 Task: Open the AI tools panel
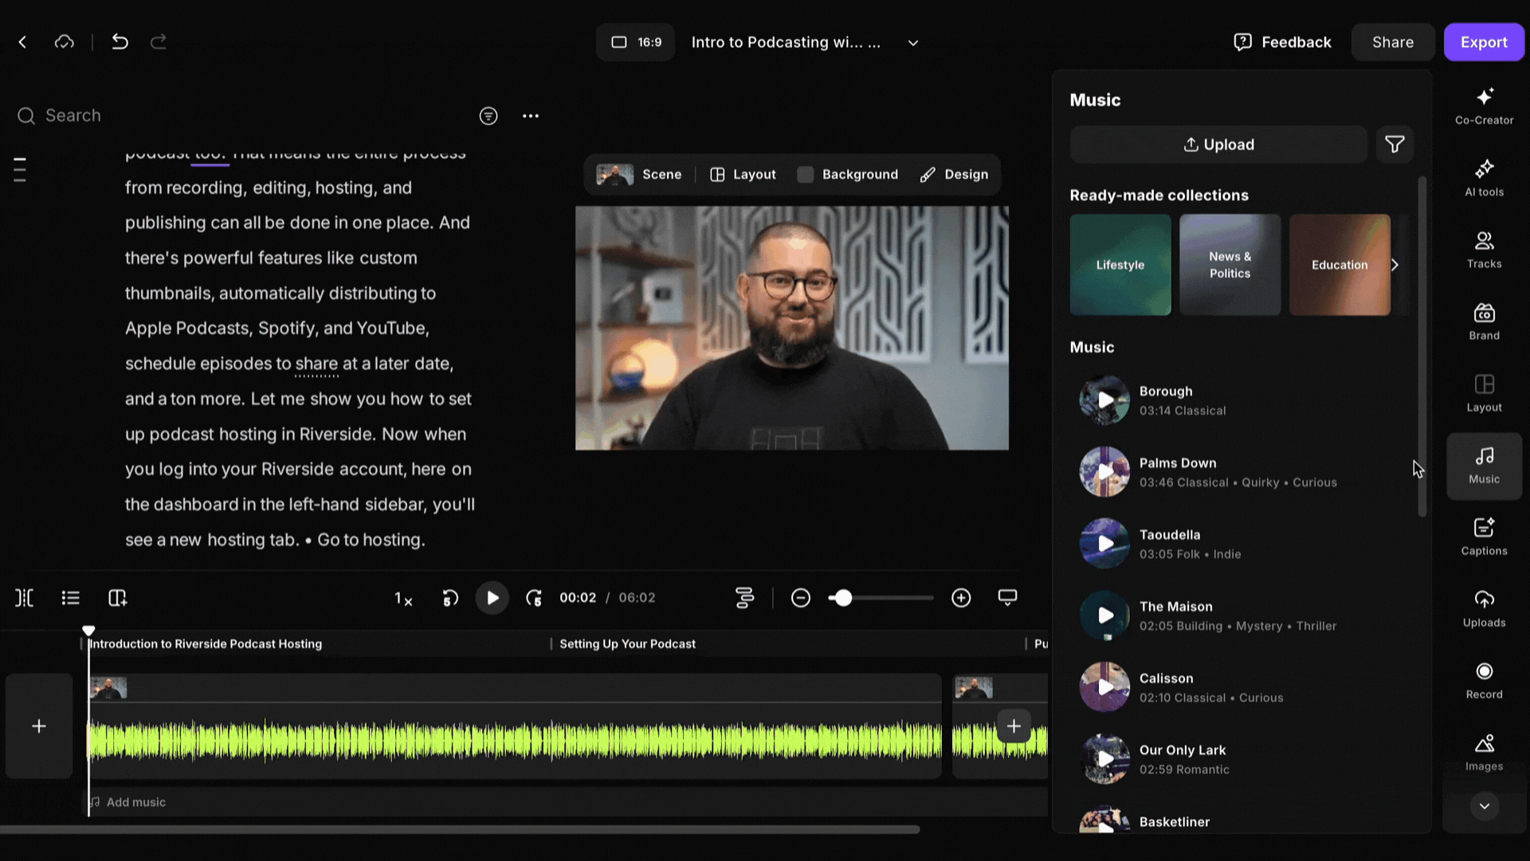pos(1484,178)
